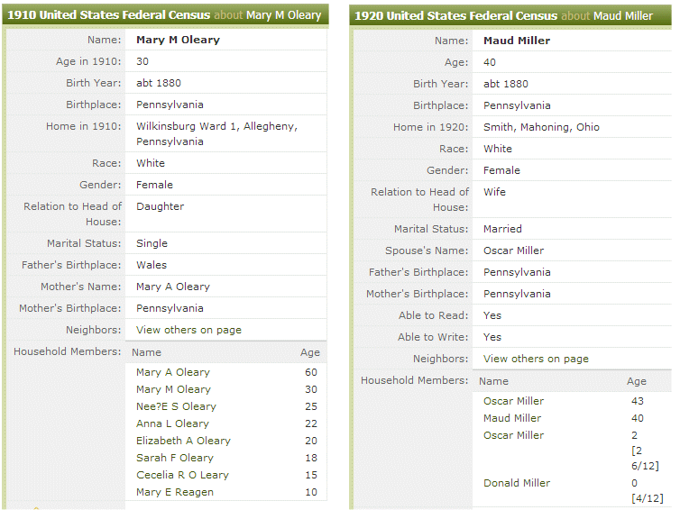Select Oscar Miller aged 43 in household list
This screenshot has height=510, width=680.
coord(513,401)
